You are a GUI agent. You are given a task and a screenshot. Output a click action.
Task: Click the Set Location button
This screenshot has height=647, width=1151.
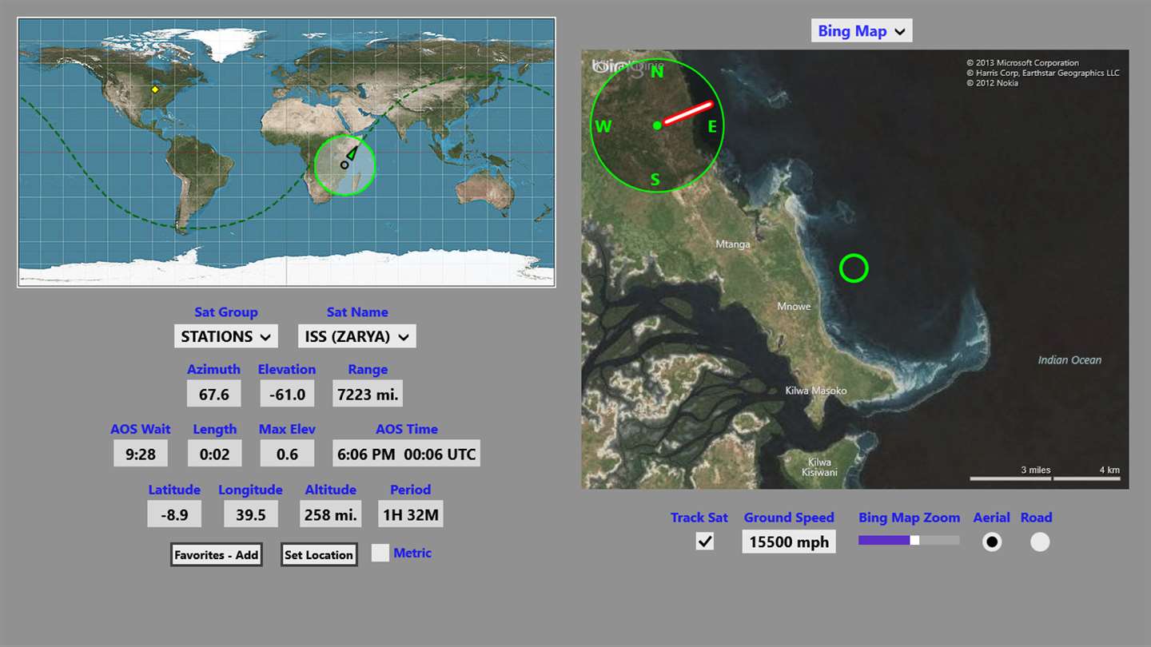[319, 554]
